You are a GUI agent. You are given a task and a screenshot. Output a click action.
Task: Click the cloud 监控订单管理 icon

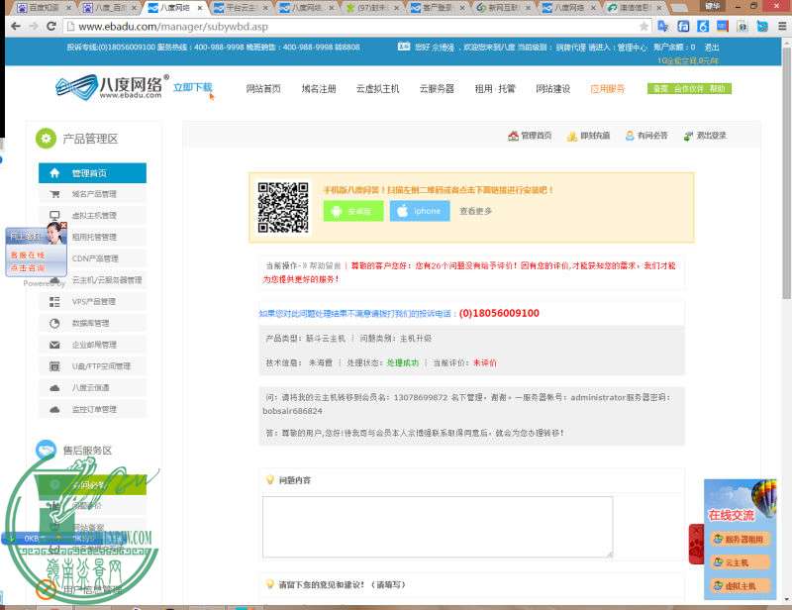tap(54, 409)
